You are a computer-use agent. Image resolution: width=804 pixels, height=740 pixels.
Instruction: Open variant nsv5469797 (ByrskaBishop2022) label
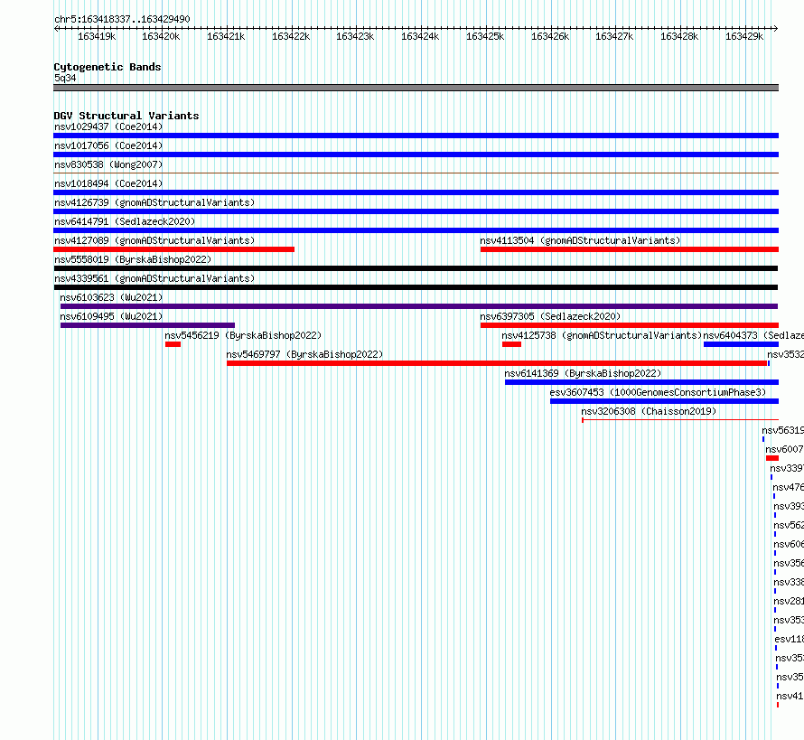point(304,354)
